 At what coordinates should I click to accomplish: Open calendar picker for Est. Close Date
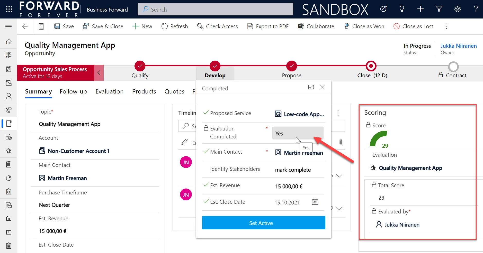point(315,202)
